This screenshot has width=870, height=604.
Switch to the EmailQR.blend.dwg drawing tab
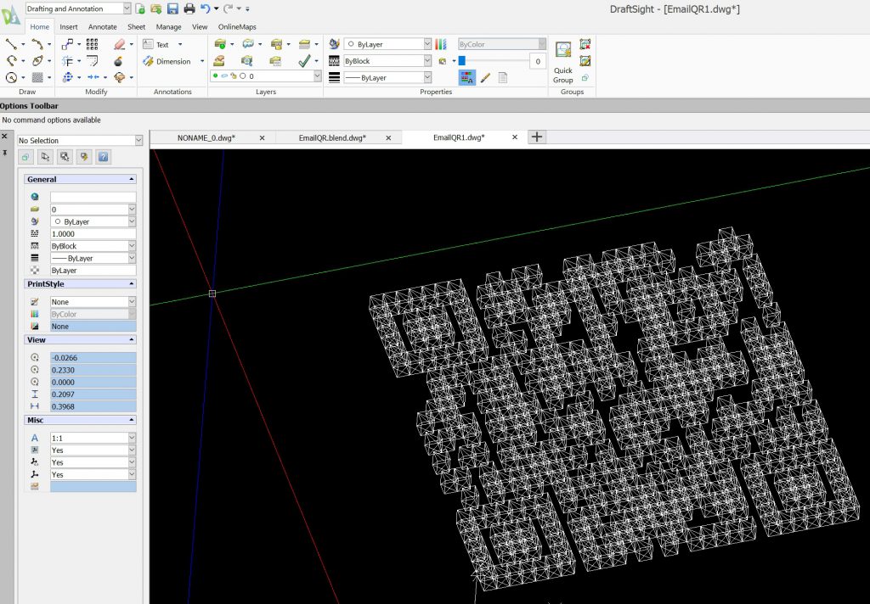click(332, 137)
